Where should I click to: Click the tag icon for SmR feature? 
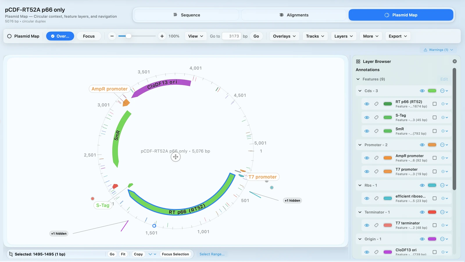pyautogui.click(x=376, y=131)
